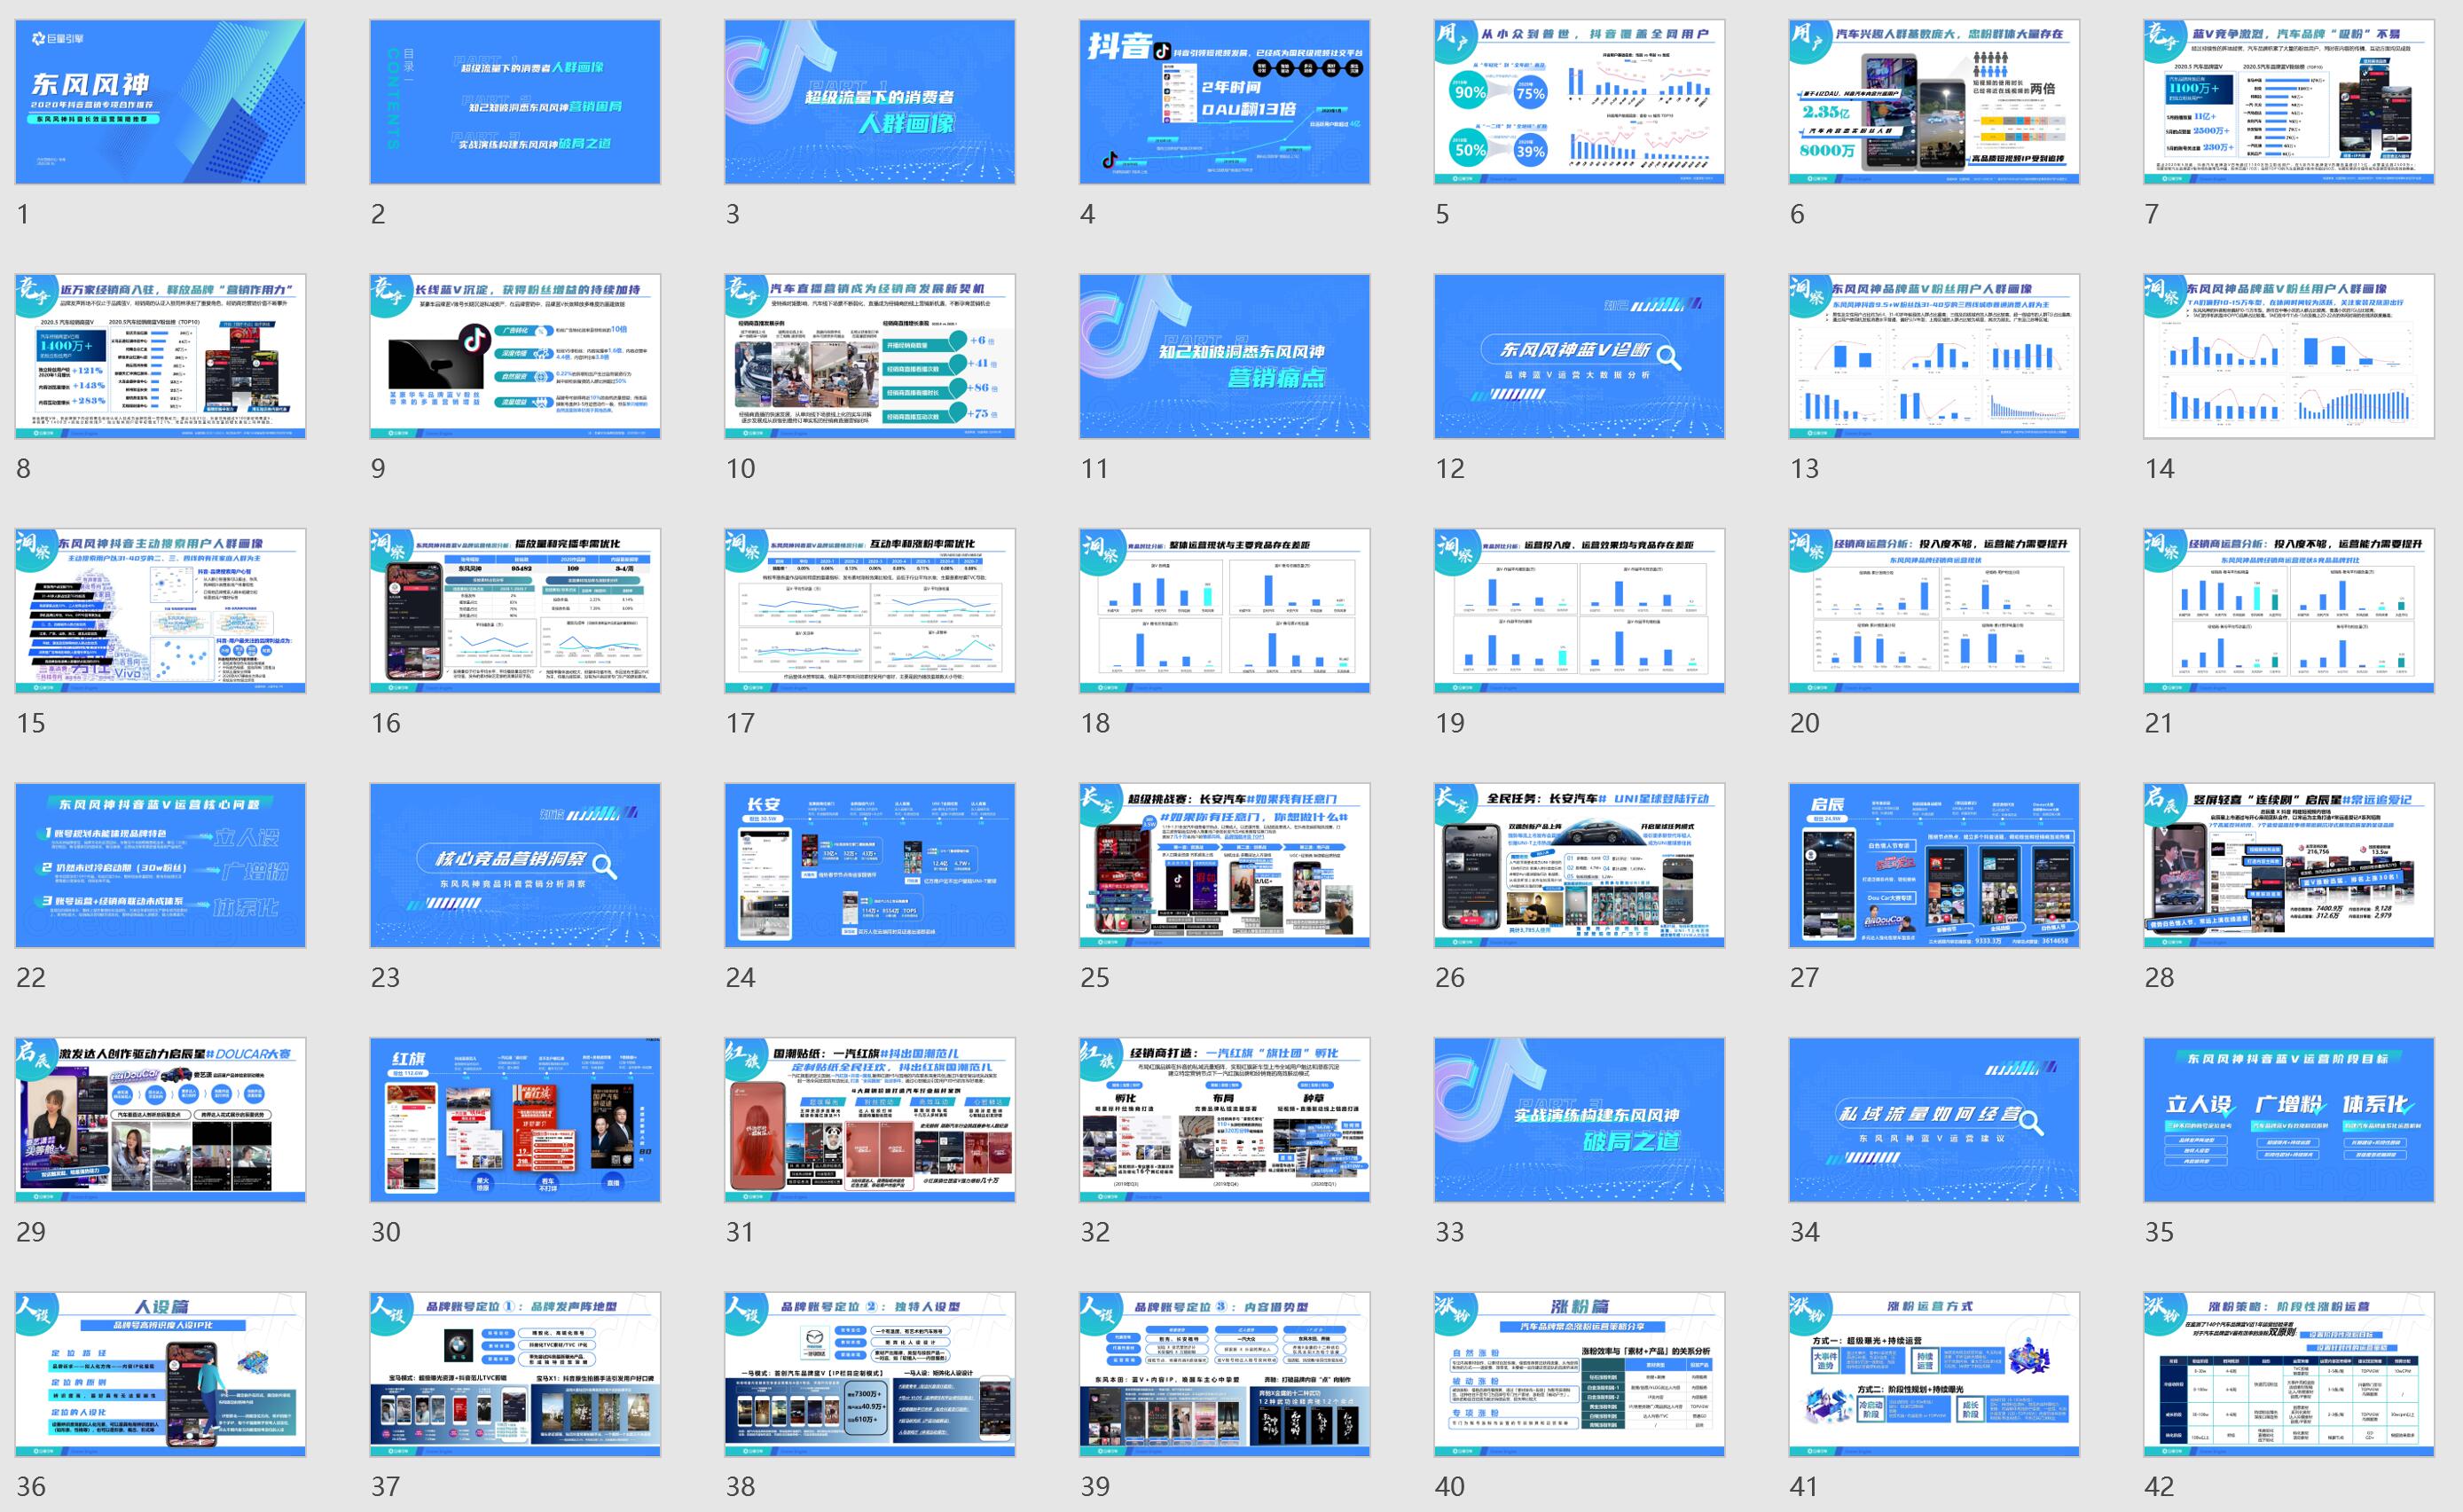This screenshot has height=1512, width=2463.
Task: Click slide 35 蓝V运营阶段目标
Action: 2289,1120
